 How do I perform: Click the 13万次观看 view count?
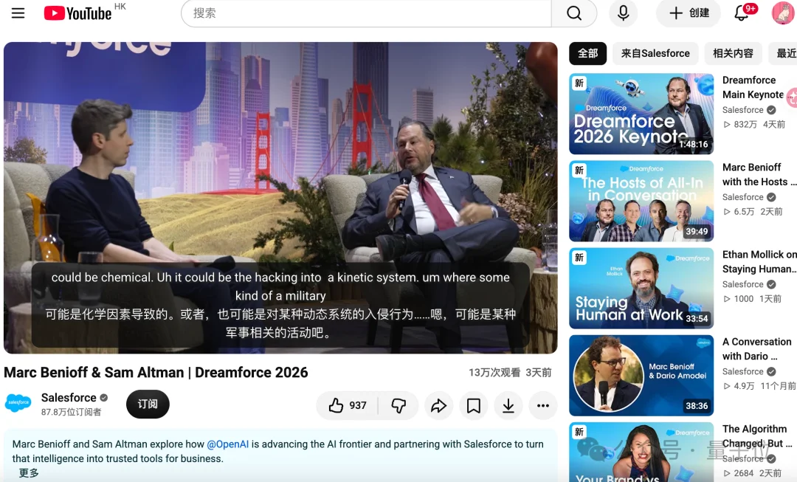(494, 373)
